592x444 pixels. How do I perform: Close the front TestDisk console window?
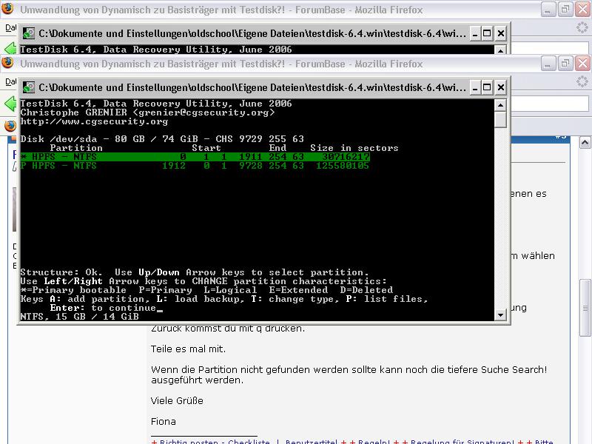click(x=501, y=87)
